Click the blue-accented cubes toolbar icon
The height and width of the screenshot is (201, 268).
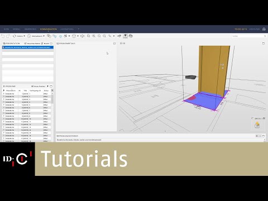pyautogui.click(x=55, y=36)
